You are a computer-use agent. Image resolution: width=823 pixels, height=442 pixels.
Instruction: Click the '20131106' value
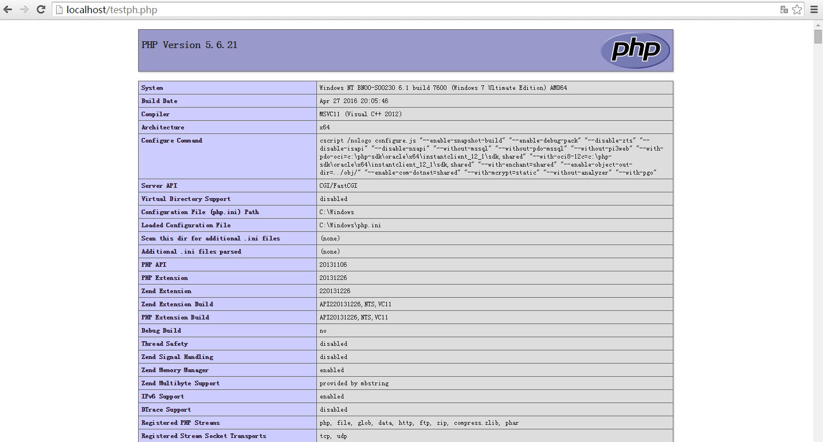click(x=333, y=265)
